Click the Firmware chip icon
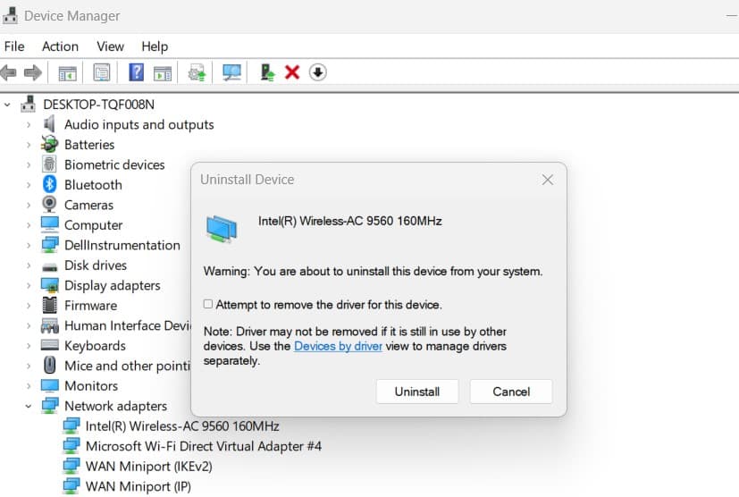Viewport: 739px width, 497px height. coord(49,305)
